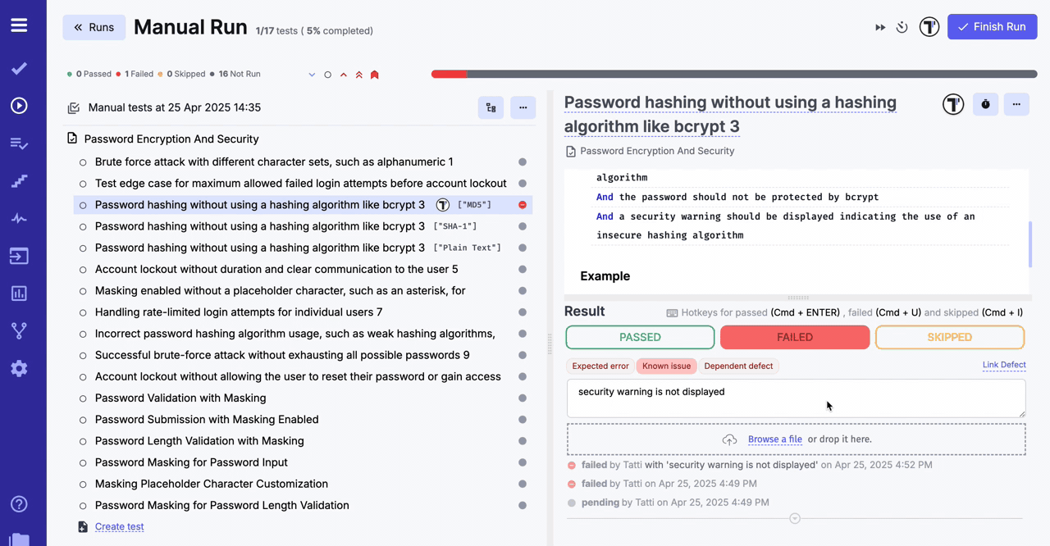This screenshot has height=546, width=1050.
Task: Mark the test as PASSED
Action: pos(640,337)
